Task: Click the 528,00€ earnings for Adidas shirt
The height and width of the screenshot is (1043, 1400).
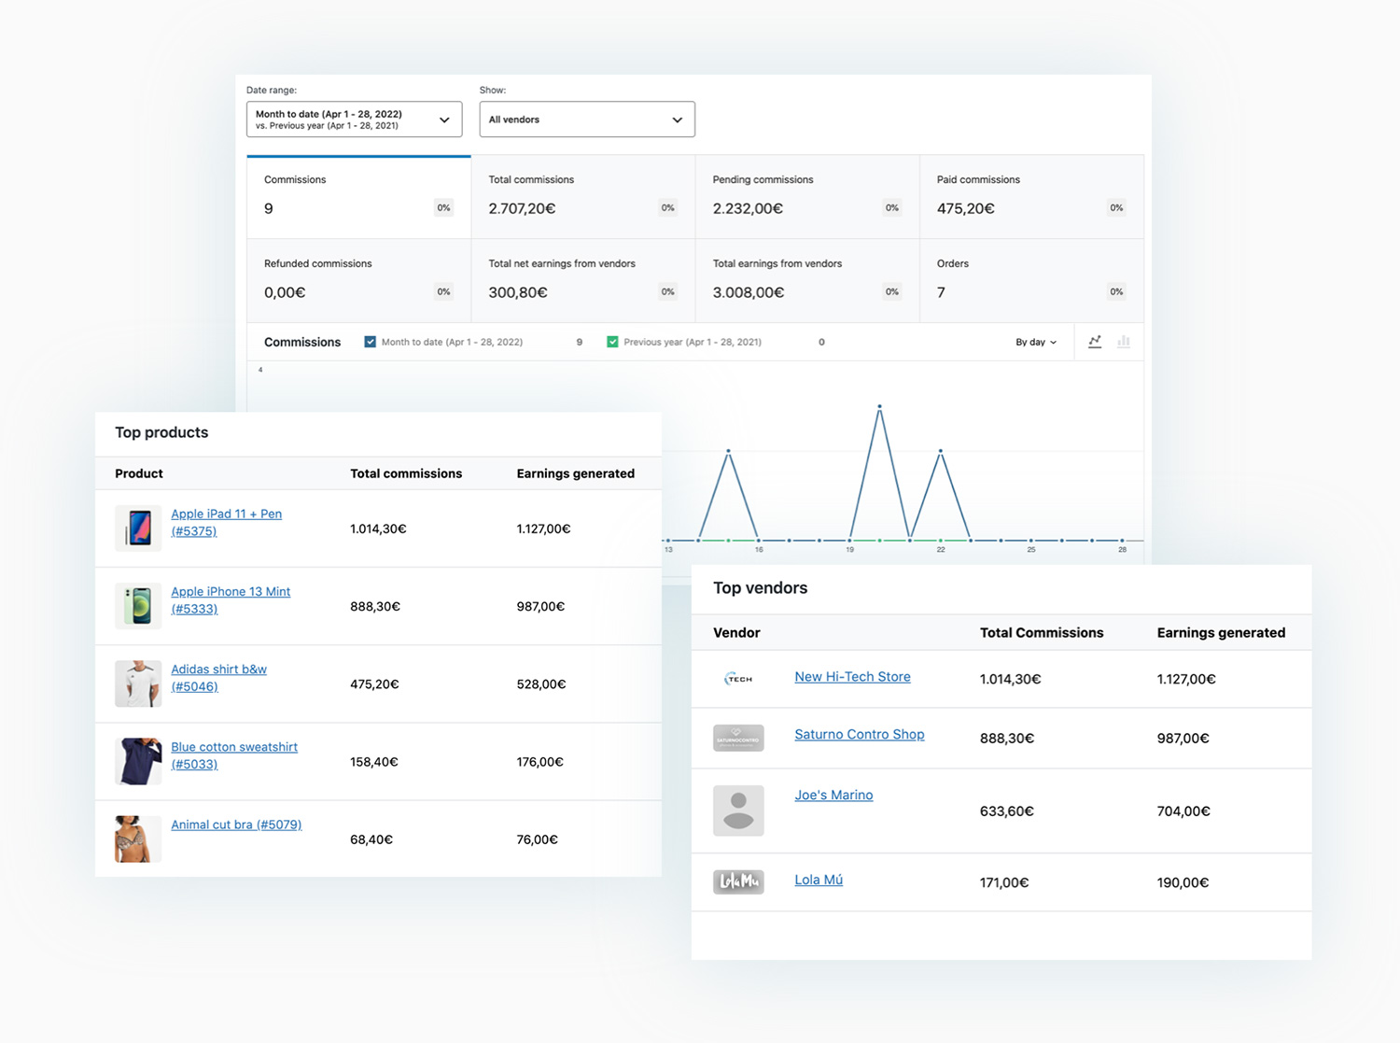Action: click(541, 684)
